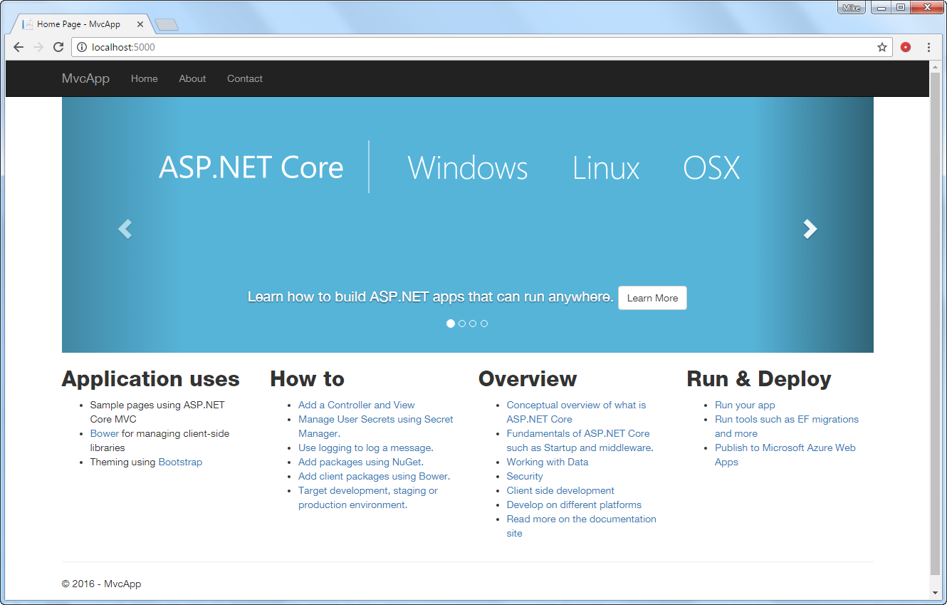The width and height of the screenshot is (947, 605).
Task: Advance carousel using the right arrow
Action: (x=810, y=229)
